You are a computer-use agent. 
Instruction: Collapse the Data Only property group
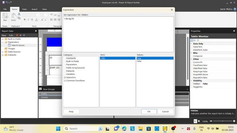click(x=191, y=44)
